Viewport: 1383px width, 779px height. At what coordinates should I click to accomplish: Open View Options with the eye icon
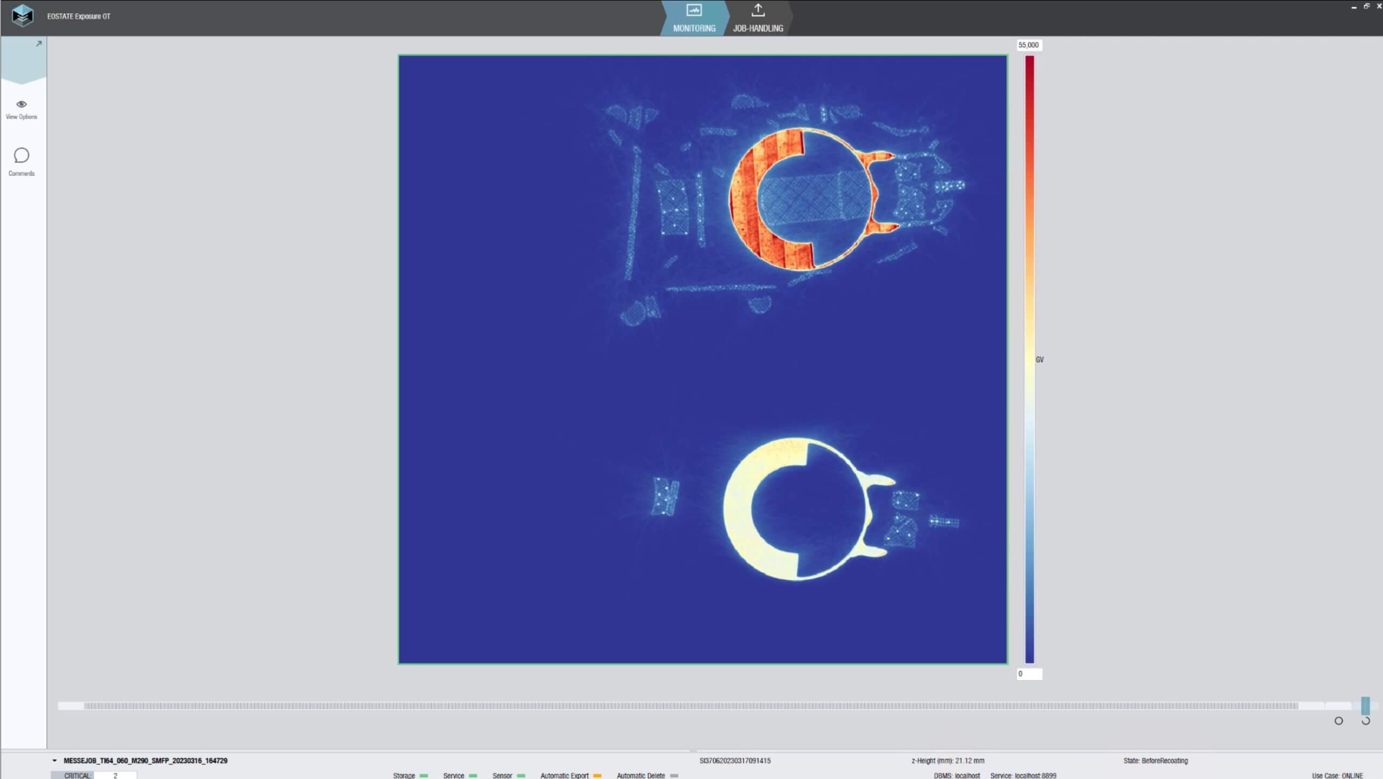[x=22, y=104]
